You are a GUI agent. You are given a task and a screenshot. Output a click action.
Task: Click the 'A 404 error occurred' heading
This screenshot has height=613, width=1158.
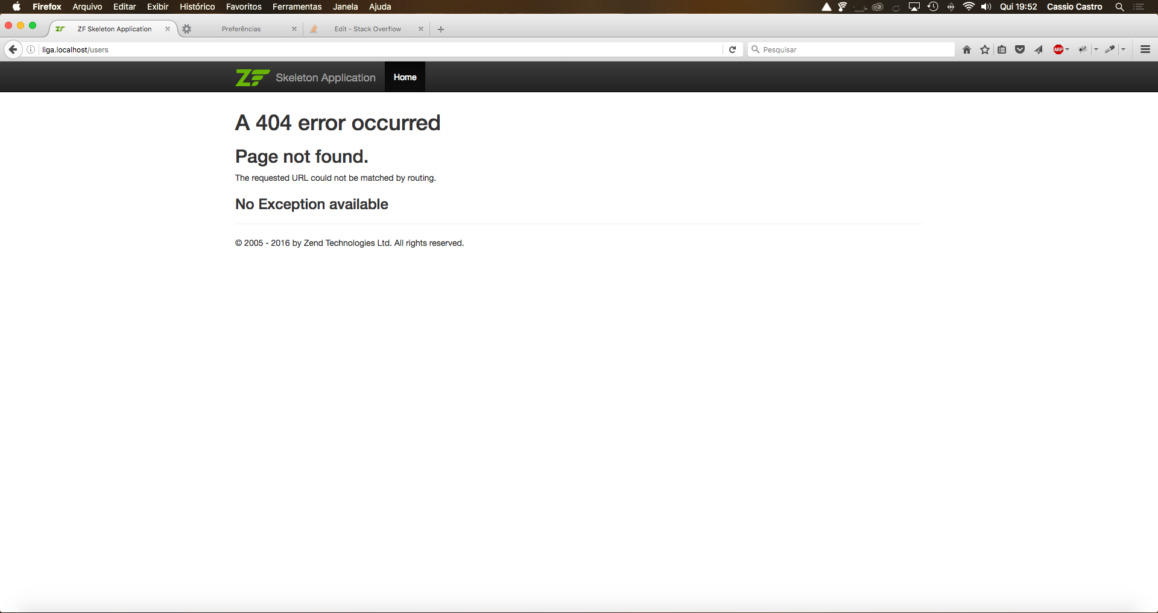point(338,123)
